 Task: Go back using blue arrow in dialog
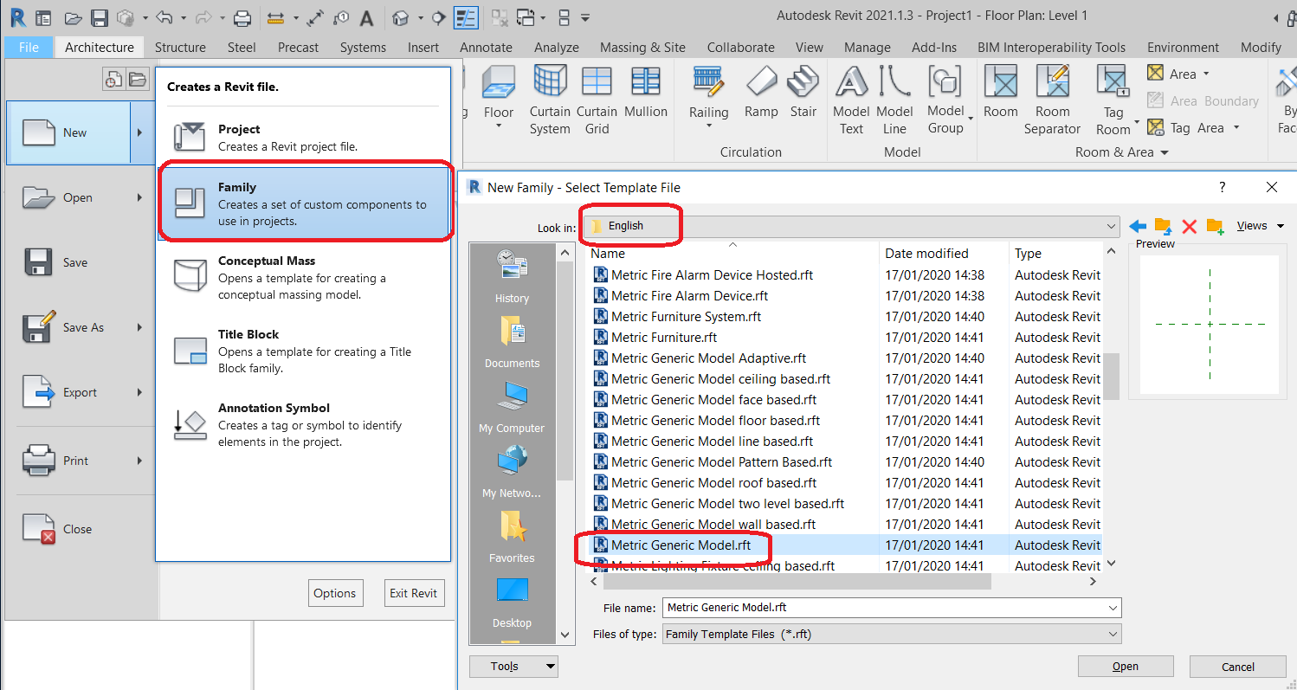coord(1137,226)
